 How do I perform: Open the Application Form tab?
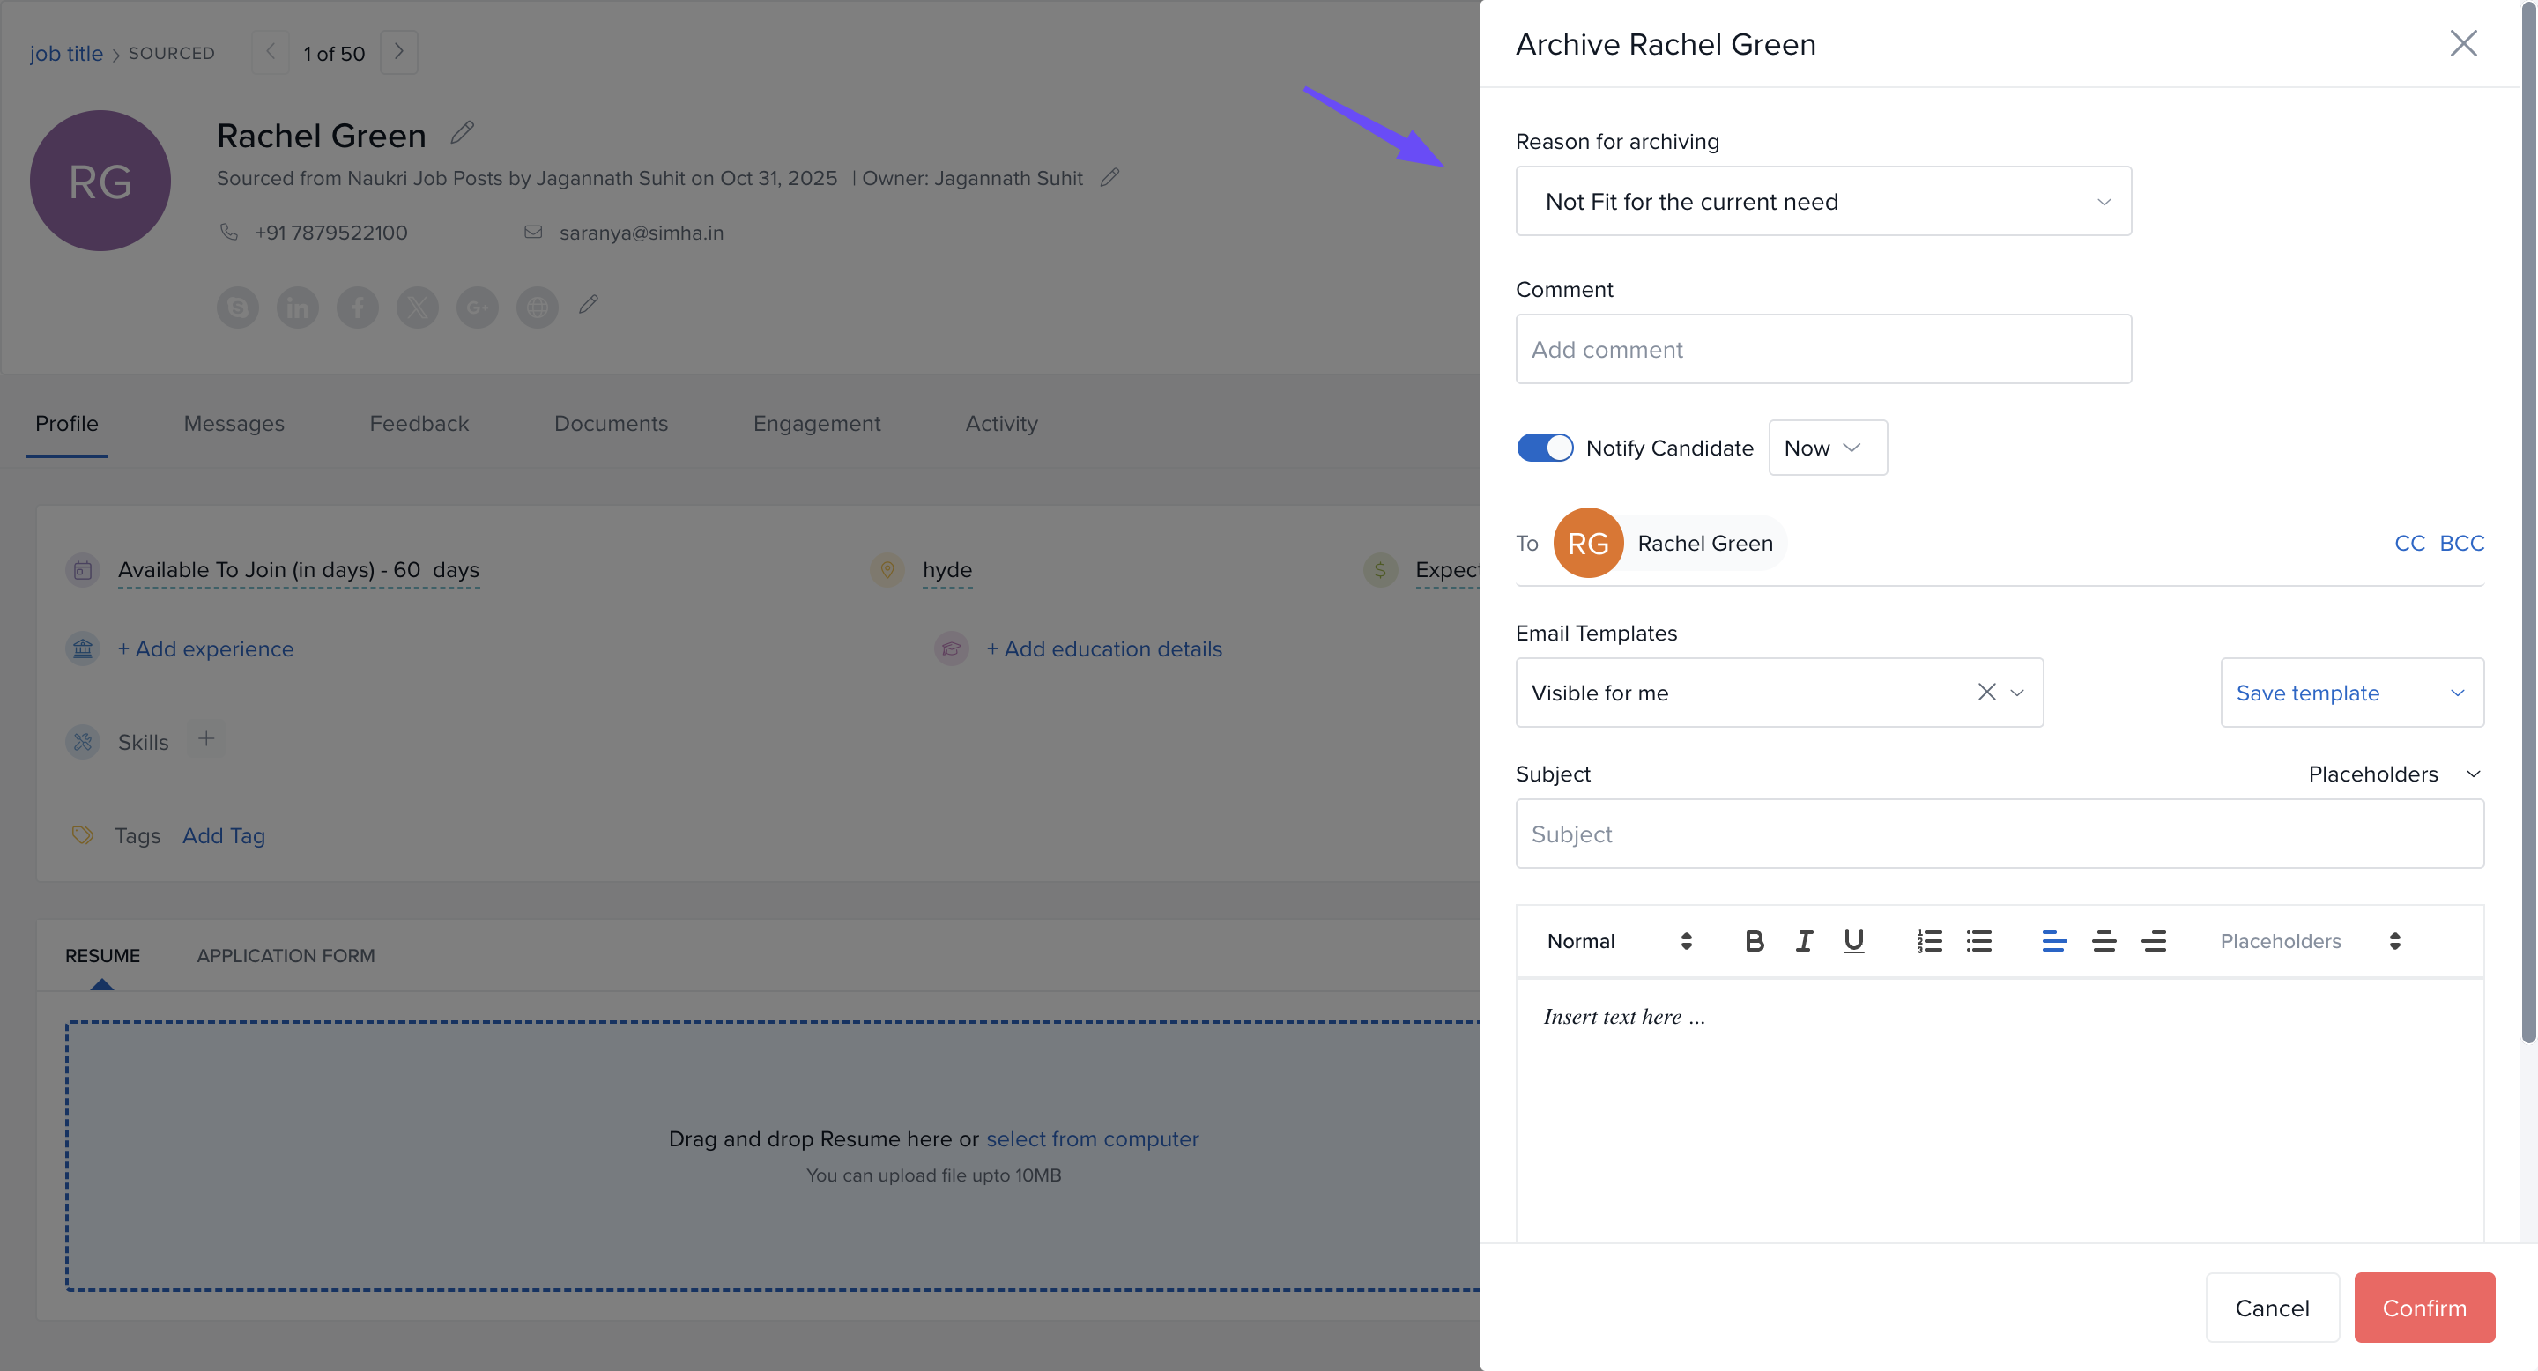tap(286, 955)
